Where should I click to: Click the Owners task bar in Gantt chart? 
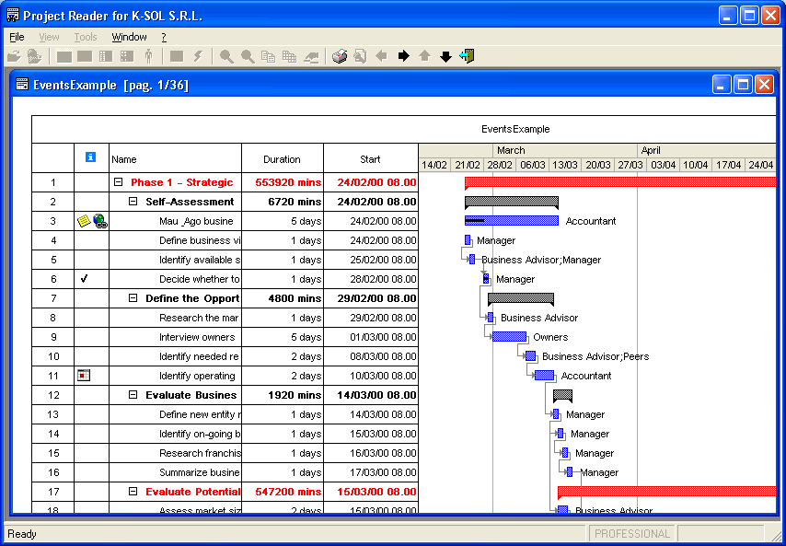click(x=509, y=336)
